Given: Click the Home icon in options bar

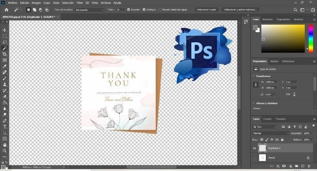Looking at the screenshot, I should [6, 9].
